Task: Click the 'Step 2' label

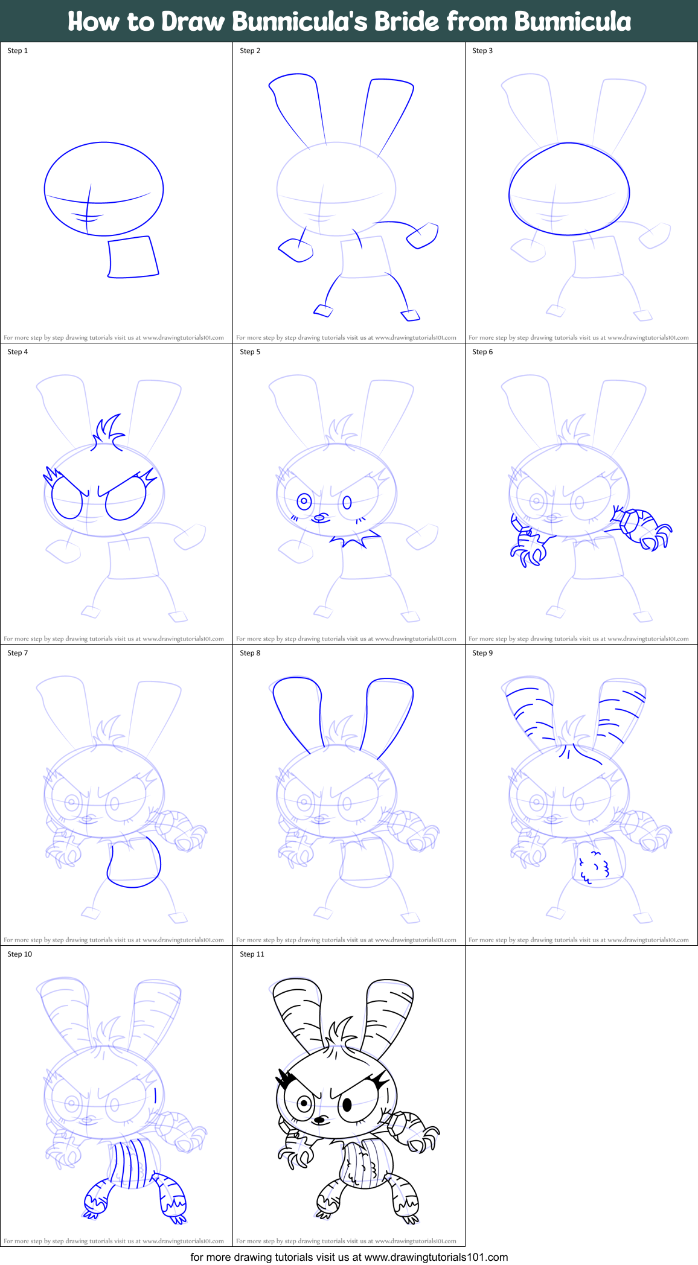Action: coord(250,51)
